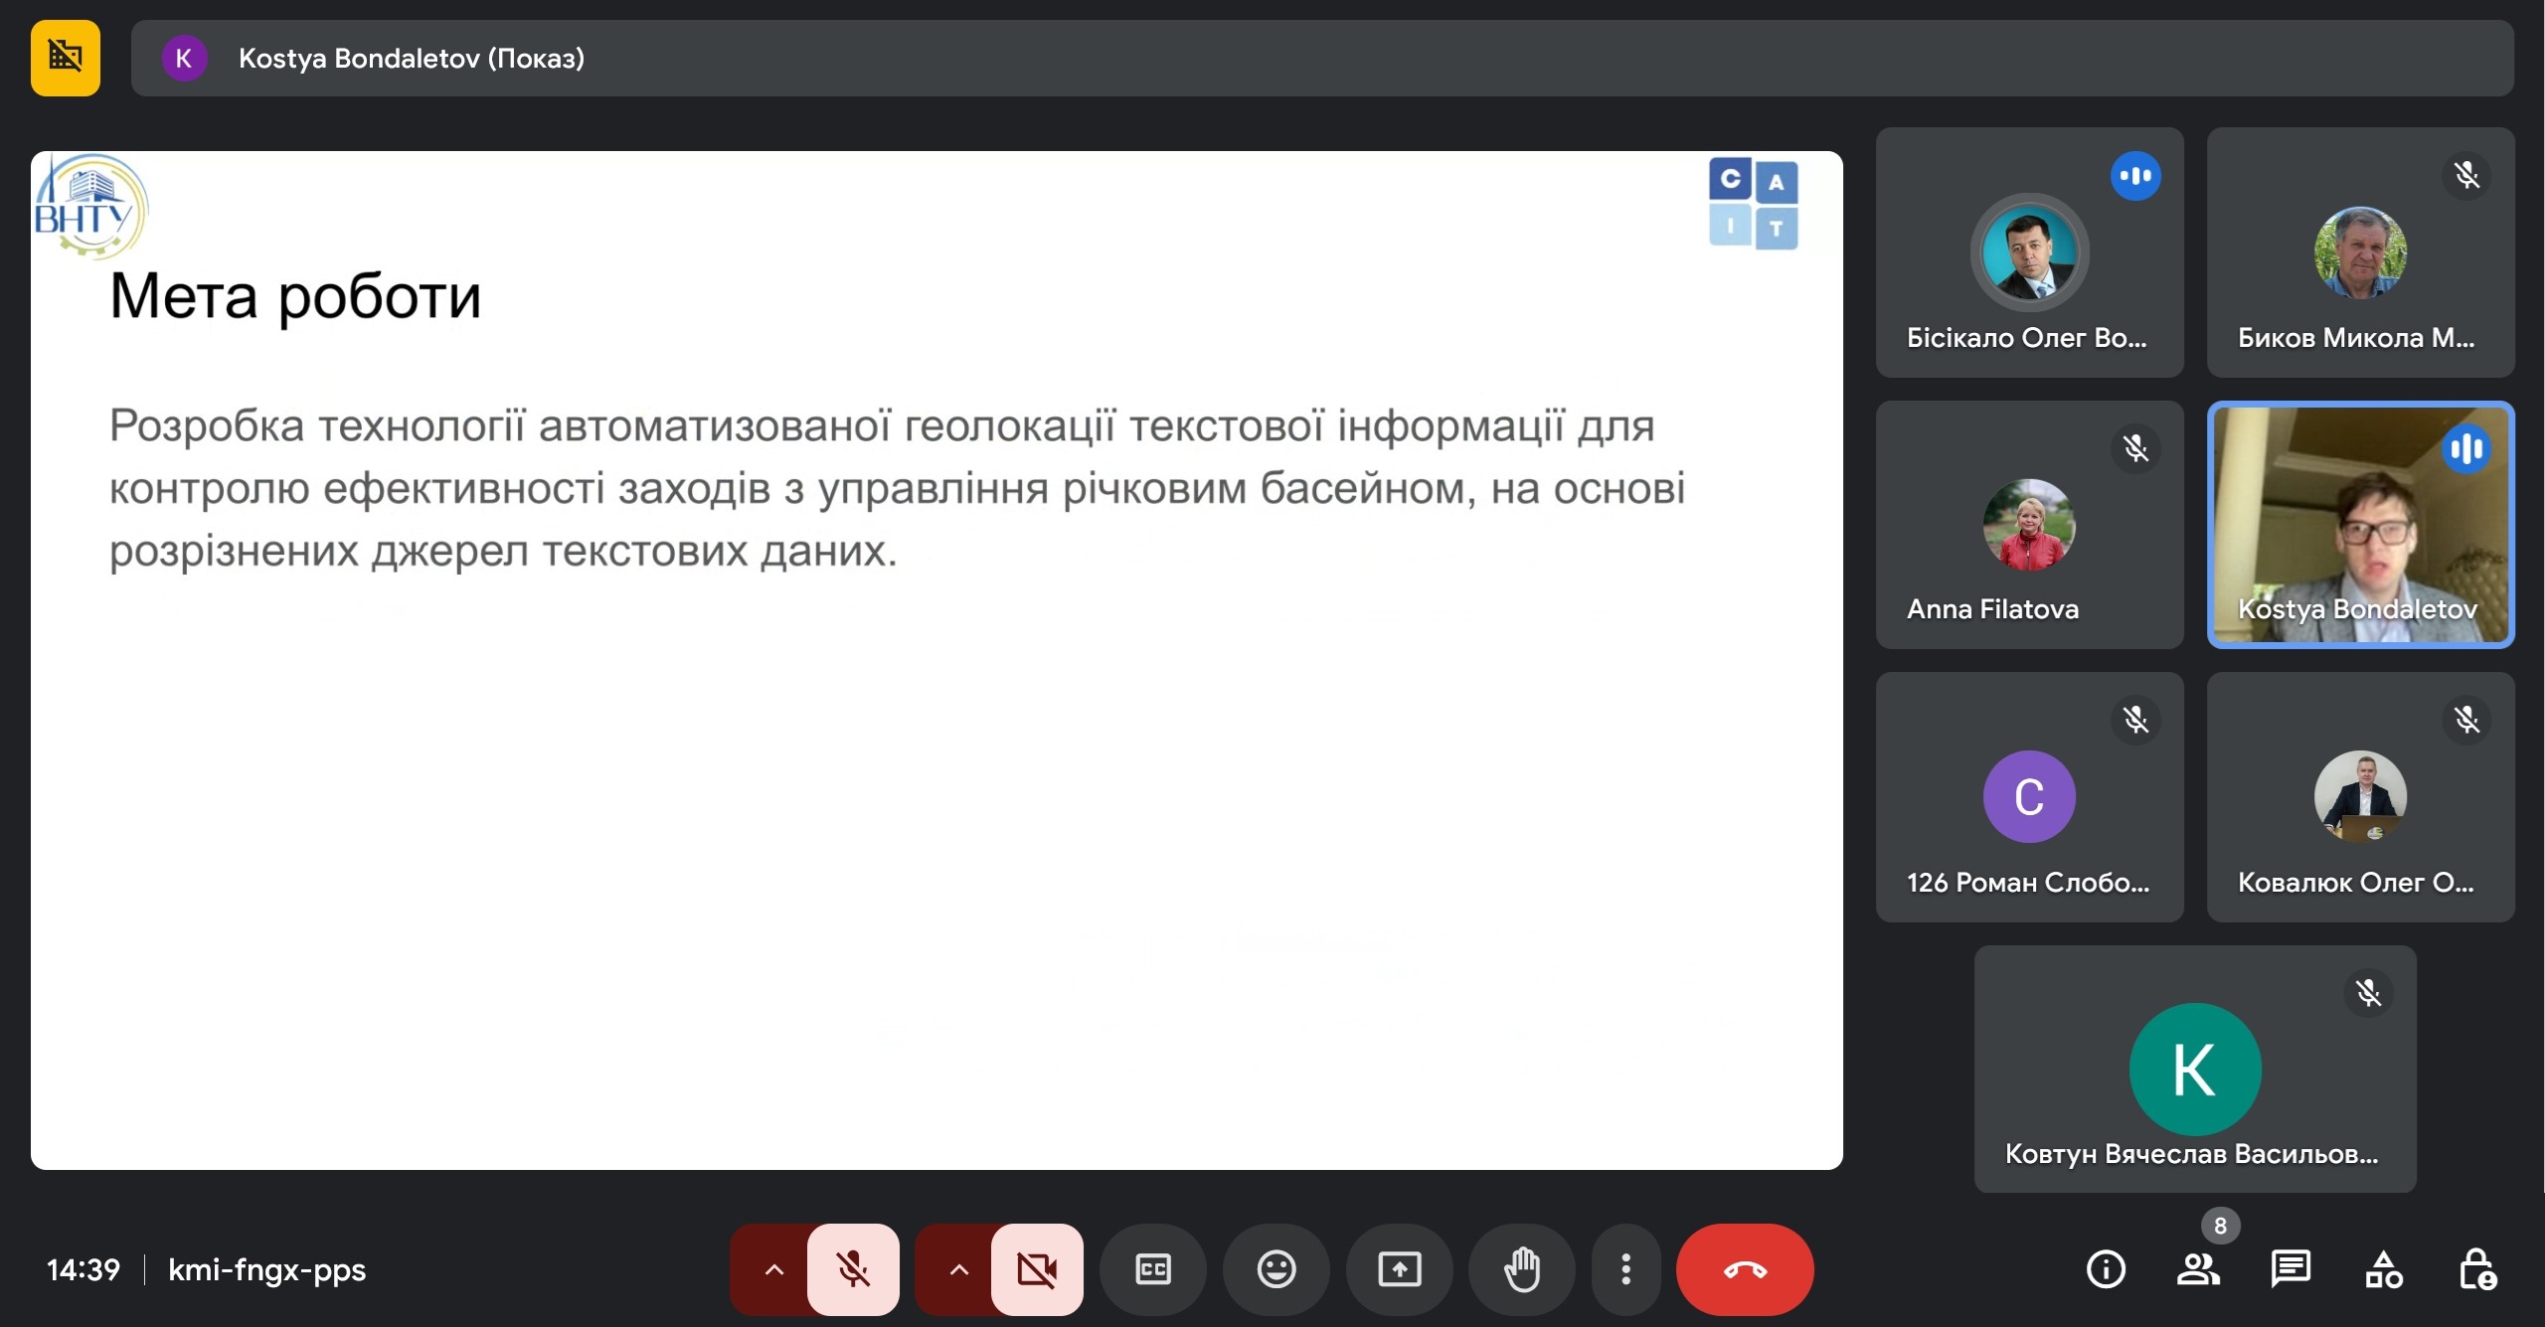Click the Биков Микола participant tile

pos(2360,251)
